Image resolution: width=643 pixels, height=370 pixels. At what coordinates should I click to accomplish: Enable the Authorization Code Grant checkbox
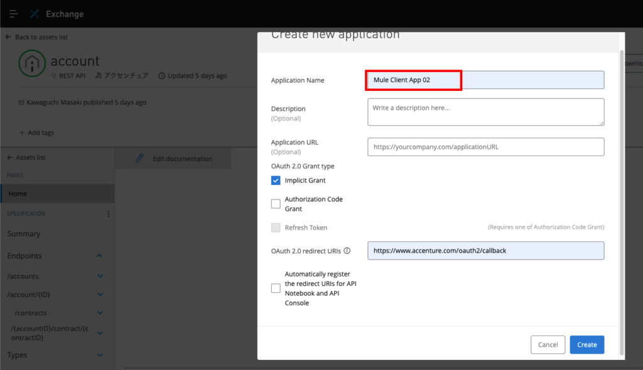276,204
